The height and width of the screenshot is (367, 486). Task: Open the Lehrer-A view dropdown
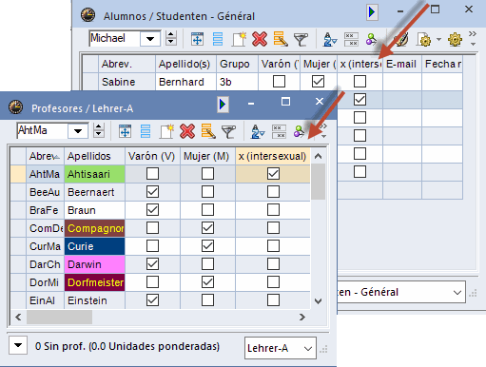281,348
